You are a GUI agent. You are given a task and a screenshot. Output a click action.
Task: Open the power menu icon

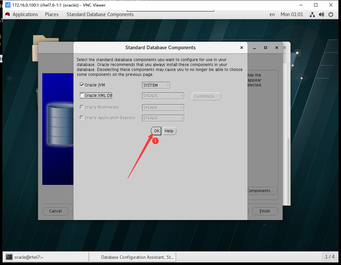(x=331, y=14)
